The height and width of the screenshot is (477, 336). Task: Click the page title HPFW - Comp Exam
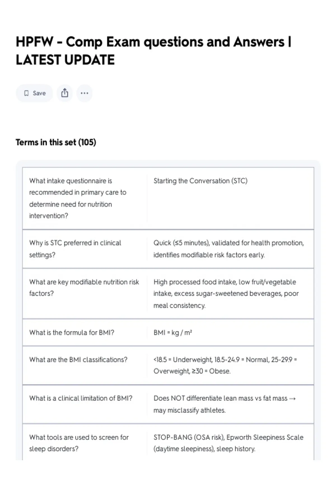tap(153, 51)
